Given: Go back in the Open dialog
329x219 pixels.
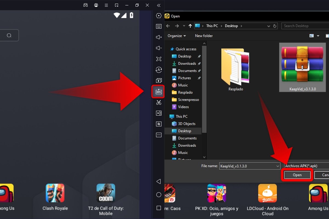Looking at the screenshot, I should [x=168, y=26].
